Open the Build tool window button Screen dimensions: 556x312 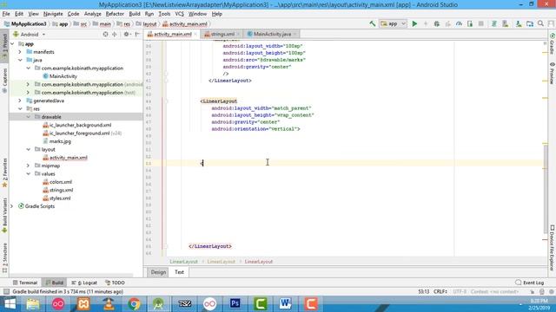pos(54,283)
